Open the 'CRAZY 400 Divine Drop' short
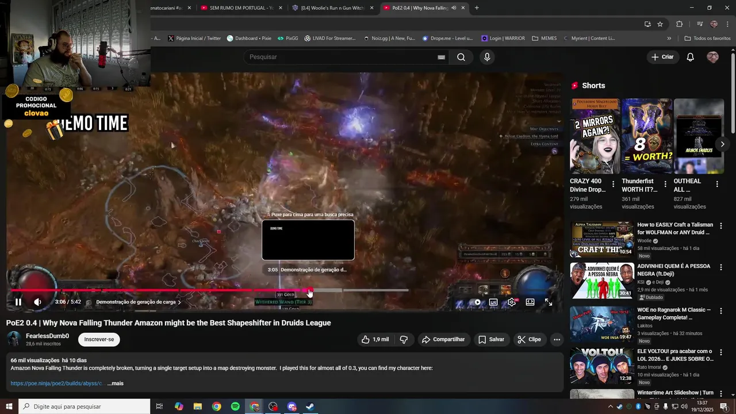The image size is (736, 414). coord(595,136)
